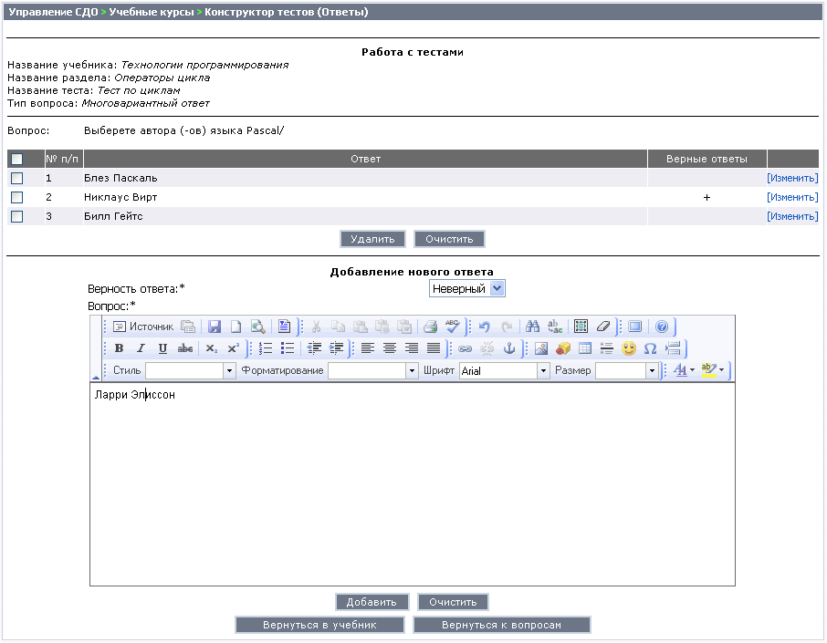This screenshot has height=643, width=827.
Task: Click the Remove Format eraser icon
Action: [602, 327]
